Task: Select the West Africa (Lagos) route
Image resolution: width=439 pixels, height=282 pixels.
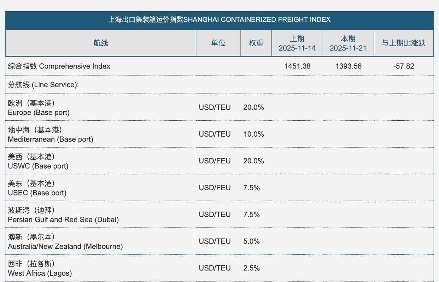Action: (40, 269)
